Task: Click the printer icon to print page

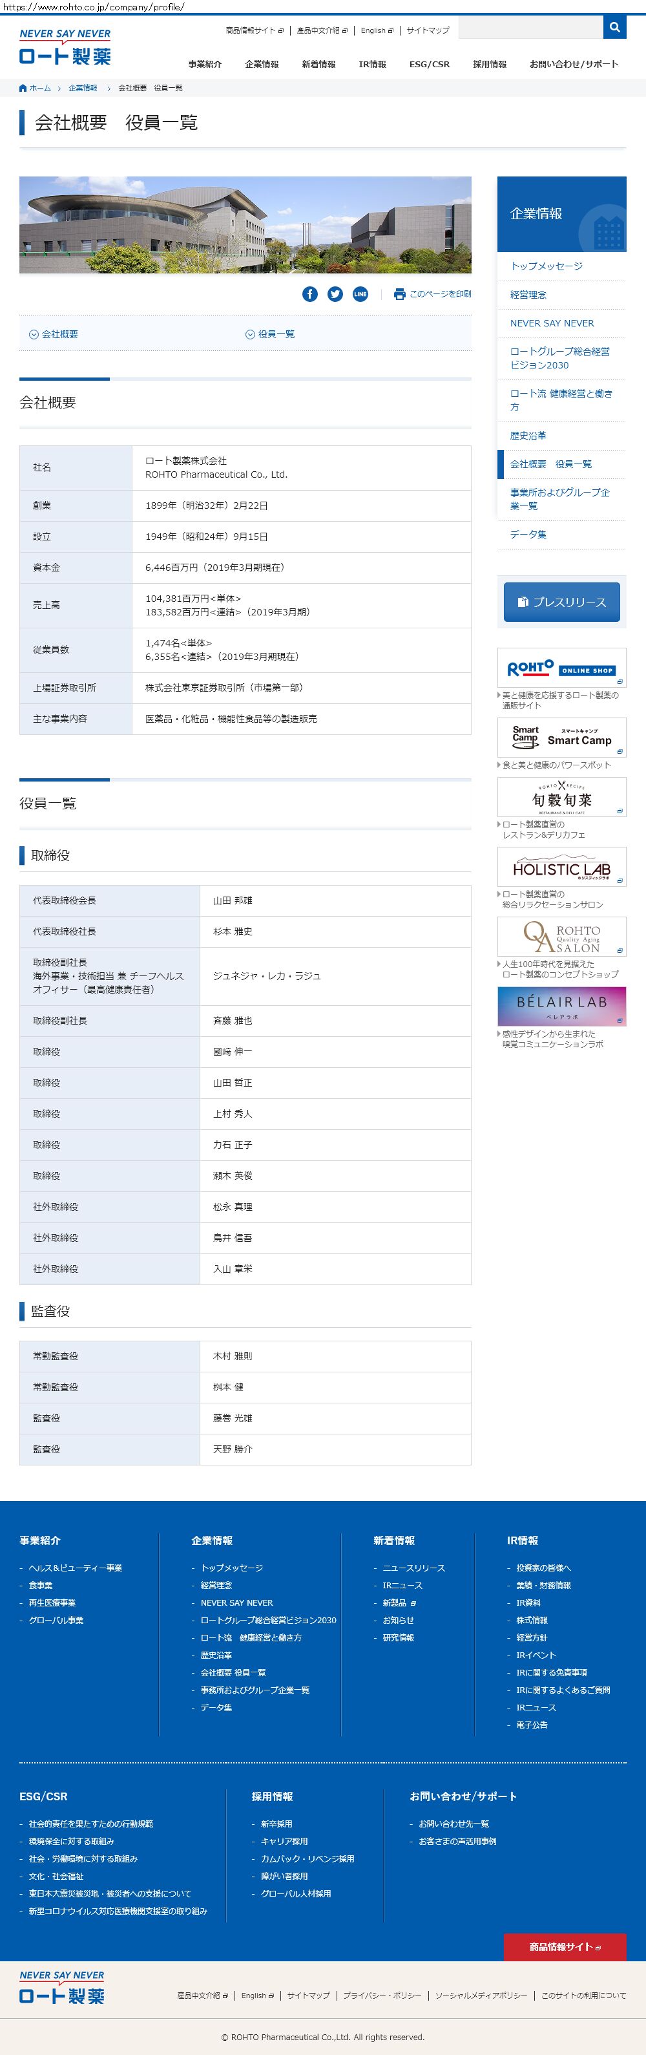Action: point(400,293)
